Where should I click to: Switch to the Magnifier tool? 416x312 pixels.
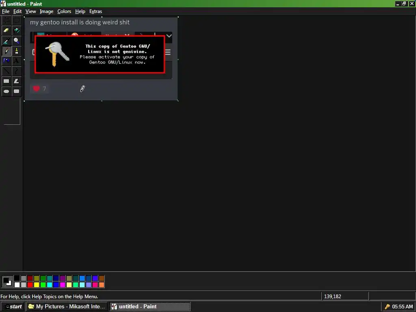16,41
